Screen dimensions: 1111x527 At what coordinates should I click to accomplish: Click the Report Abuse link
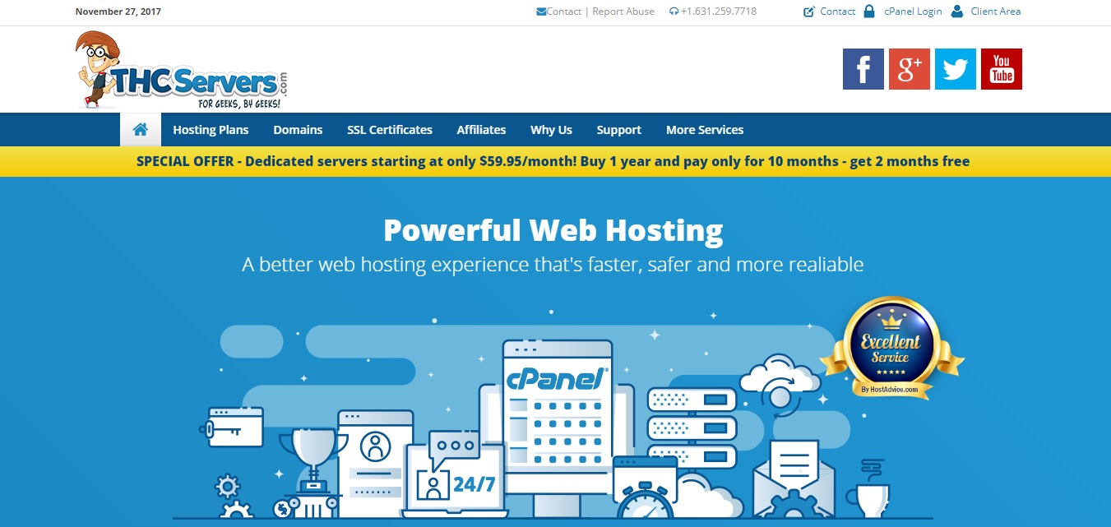[623, 12]
